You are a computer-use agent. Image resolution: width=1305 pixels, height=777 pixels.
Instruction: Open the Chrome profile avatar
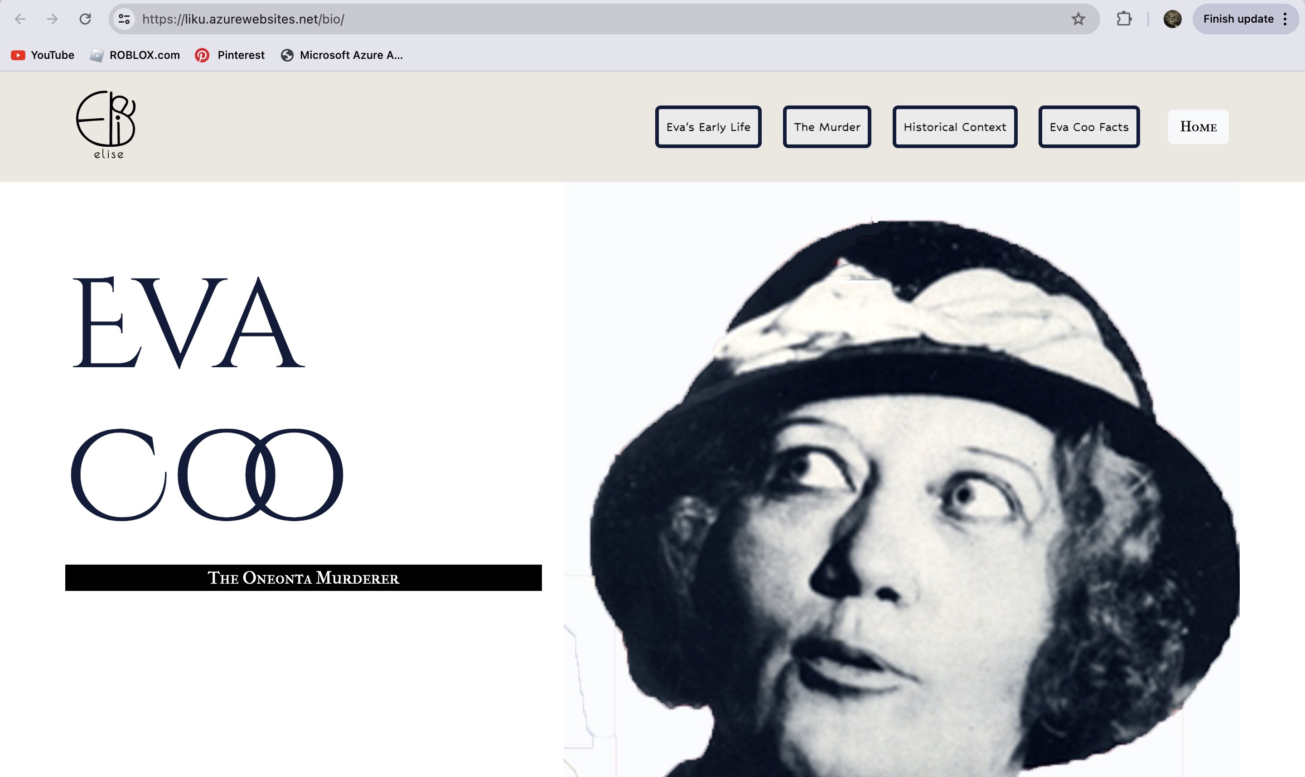point(1172,19)
